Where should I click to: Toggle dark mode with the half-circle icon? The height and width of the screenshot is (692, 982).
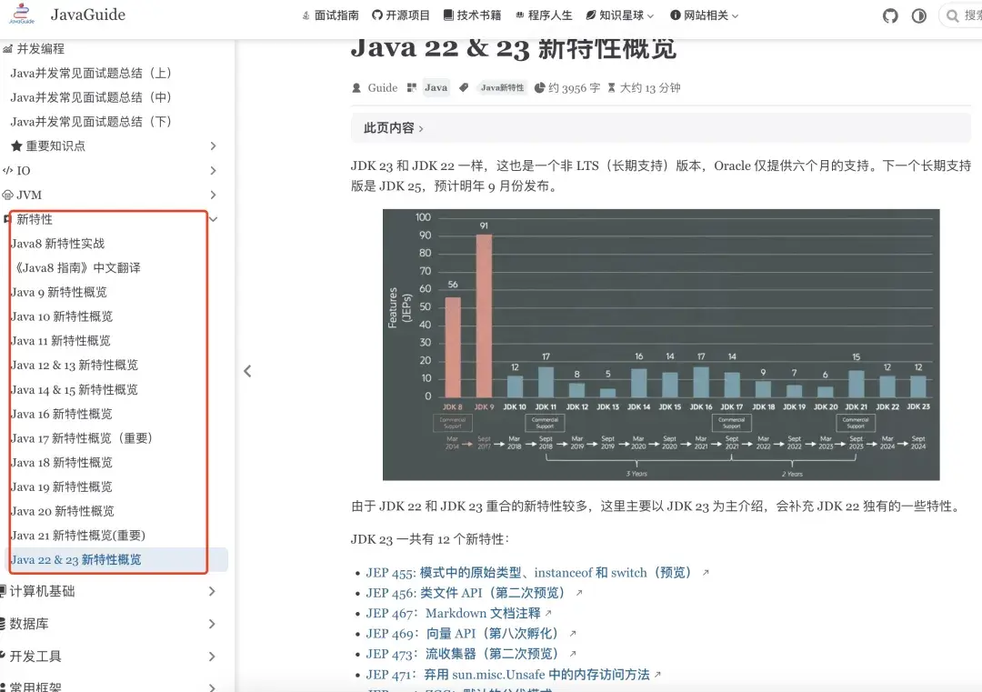(x=921, y=15)
